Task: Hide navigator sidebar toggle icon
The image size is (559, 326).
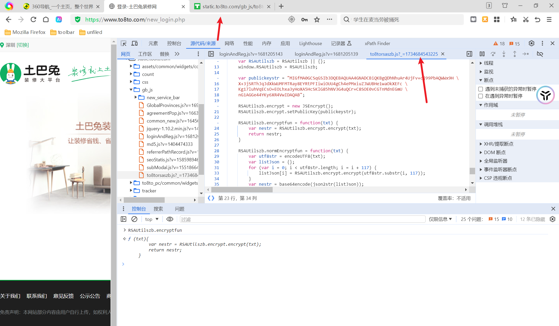Action: (x=211, y=54)
